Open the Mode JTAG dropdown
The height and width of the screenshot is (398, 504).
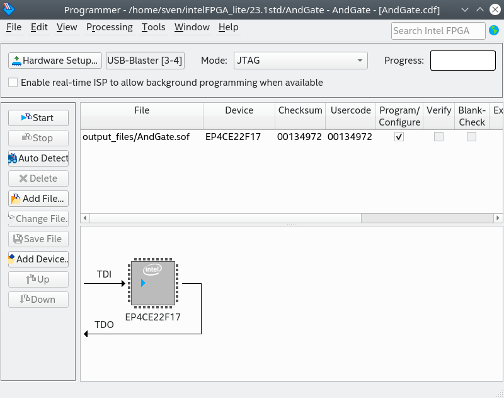pyautogui.click(x=301, y=61)
